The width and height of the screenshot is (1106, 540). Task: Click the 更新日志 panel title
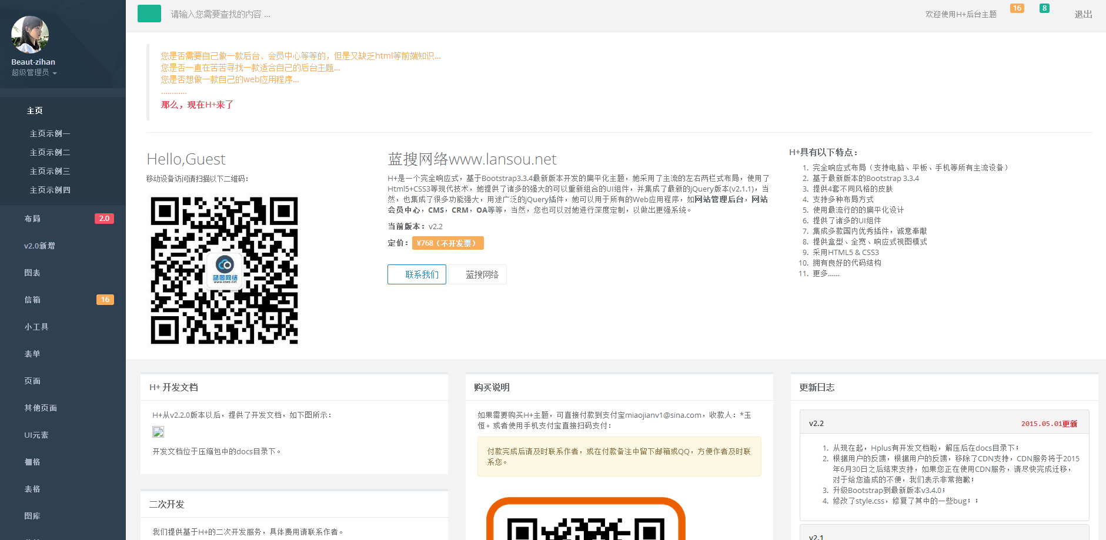point(817,387)
